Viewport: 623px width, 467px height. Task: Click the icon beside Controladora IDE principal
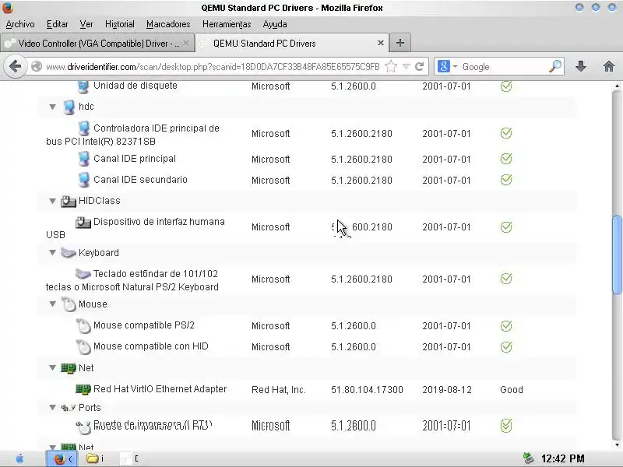pos(83,128)
